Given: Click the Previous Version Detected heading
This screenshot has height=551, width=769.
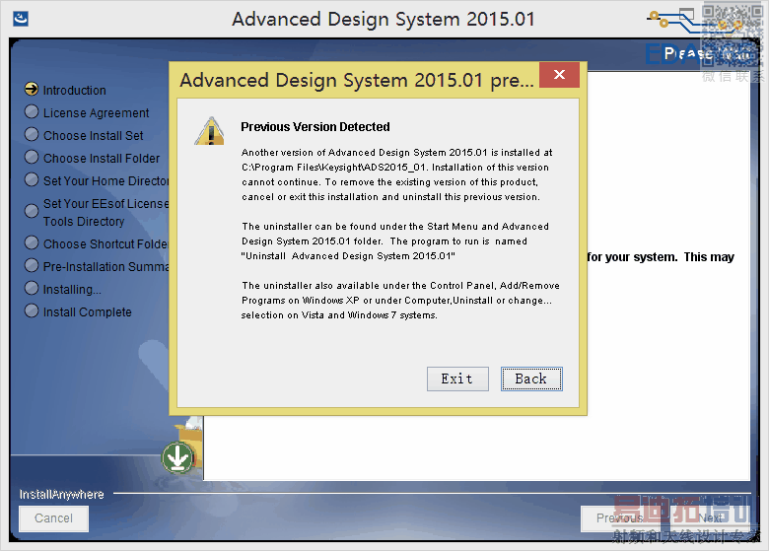Looking at the screenshot, I should click(x=315, y=127).
